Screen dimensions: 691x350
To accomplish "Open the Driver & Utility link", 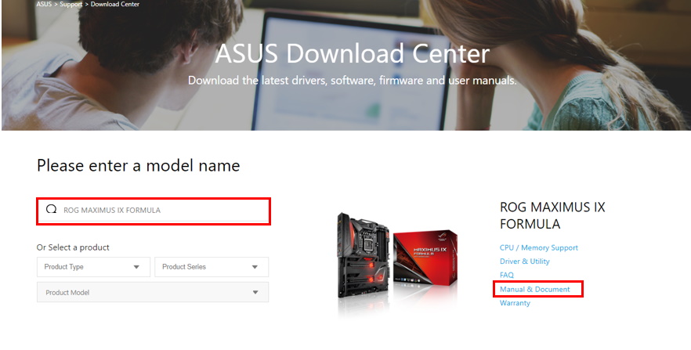I will (x=524, y=262).
